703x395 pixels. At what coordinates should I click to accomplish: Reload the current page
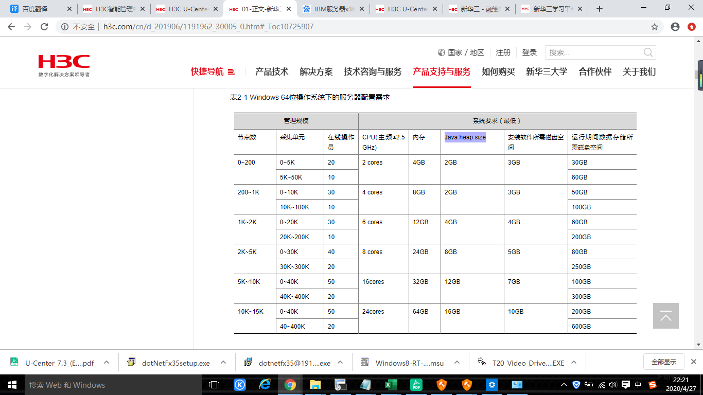coord(44,27)
